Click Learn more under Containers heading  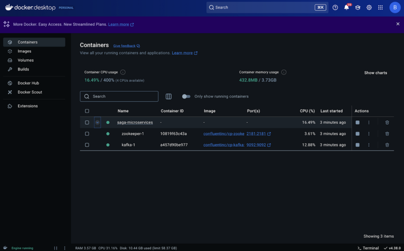point(185,53)
